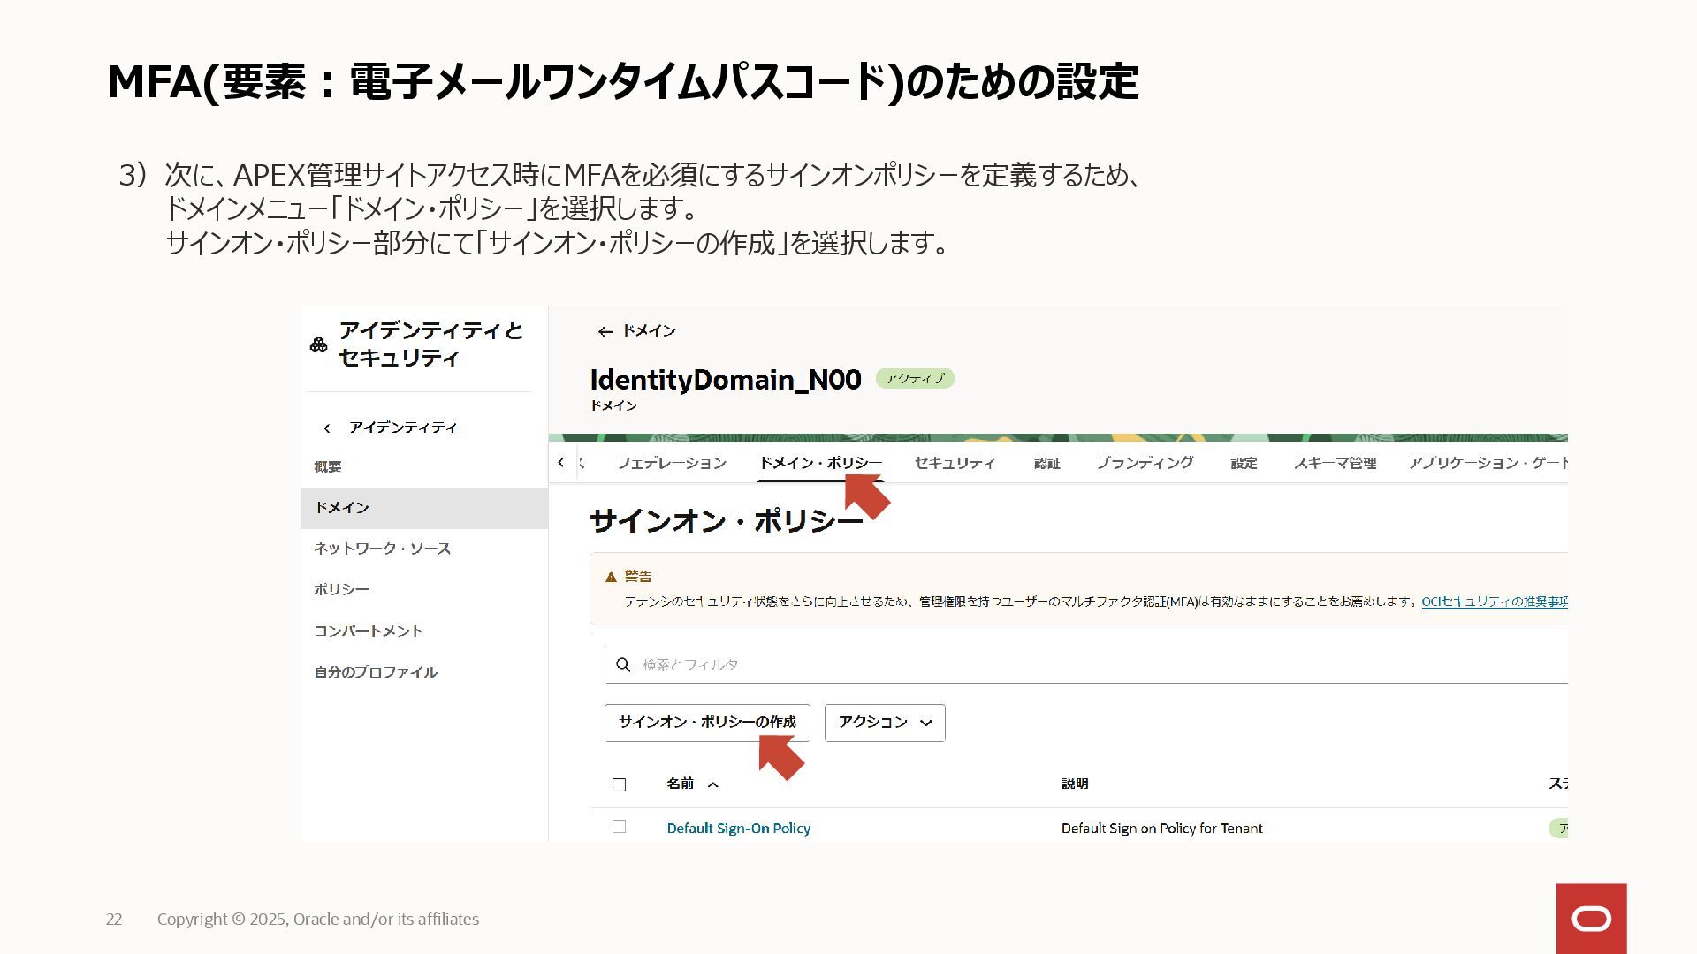Open the Default Sign-On Policy link
The image size is (1697, 954).
739,829
